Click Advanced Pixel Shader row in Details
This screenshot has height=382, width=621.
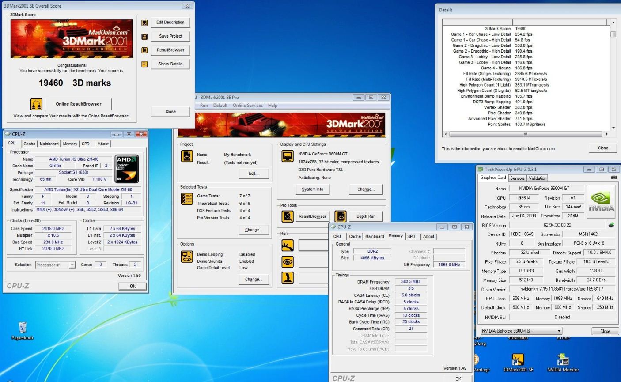click(526, 119)
